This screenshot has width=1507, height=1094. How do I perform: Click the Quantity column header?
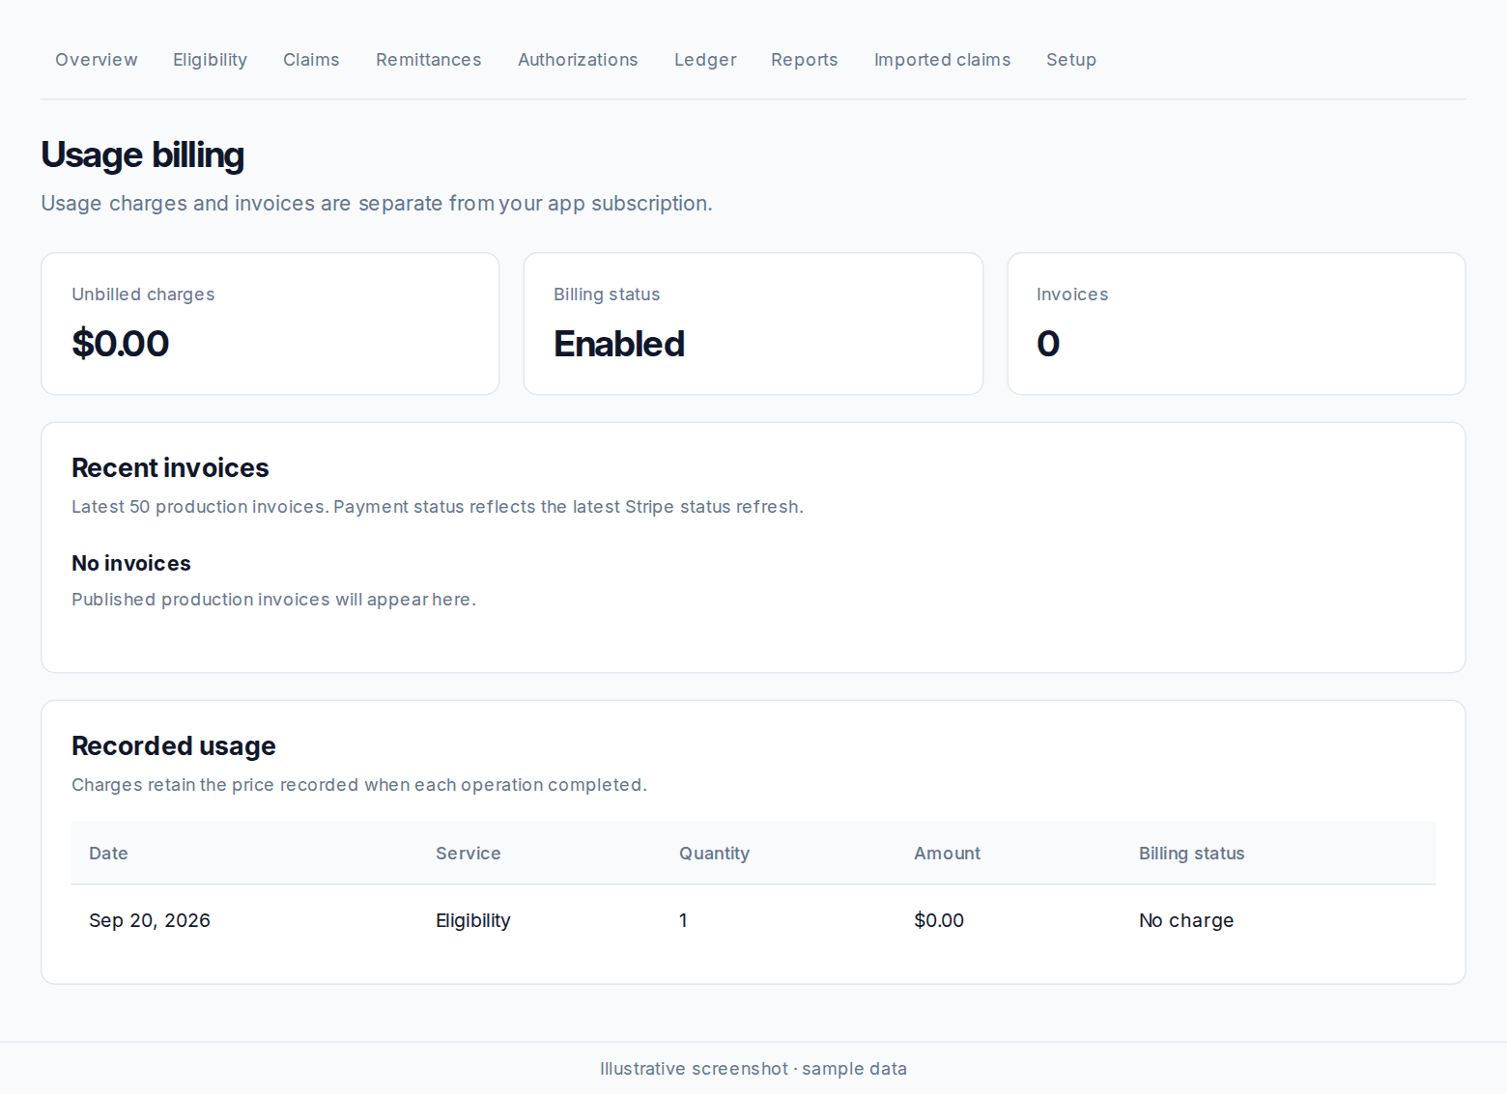pos(714,854)
